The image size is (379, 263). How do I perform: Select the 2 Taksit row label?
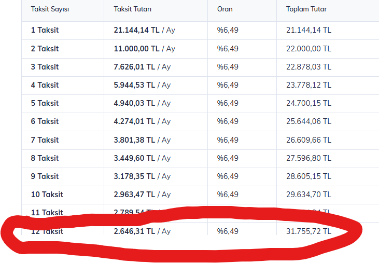(45, 49)
